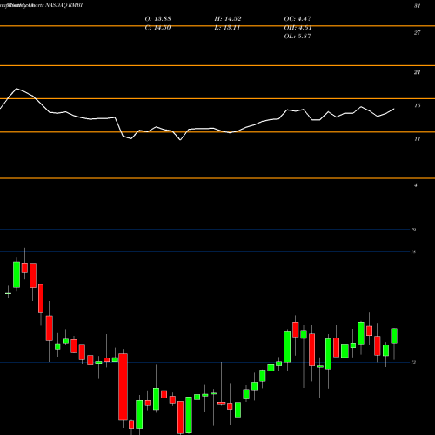Select the low value 'L: 13.11'
The image size is (435, 435).
[x=227, y=28]
